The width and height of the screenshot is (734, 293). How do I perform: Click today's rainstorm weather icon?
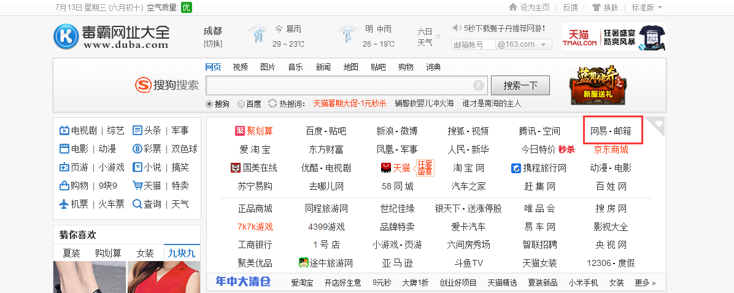point(258,34)
